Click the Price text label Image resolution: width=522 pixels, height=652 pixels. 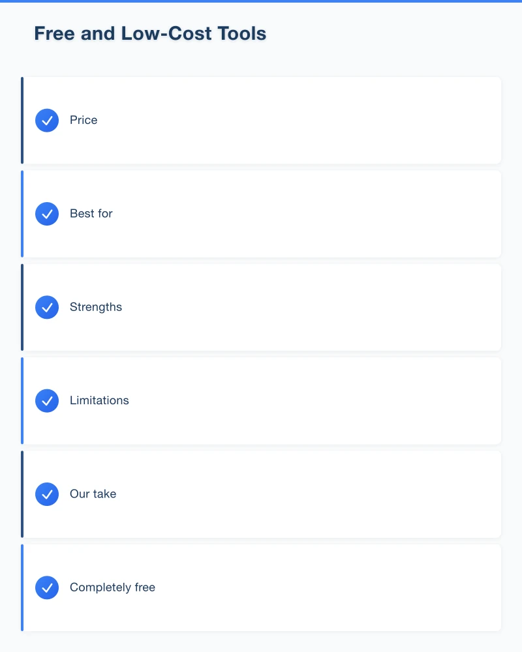point(84,121)
